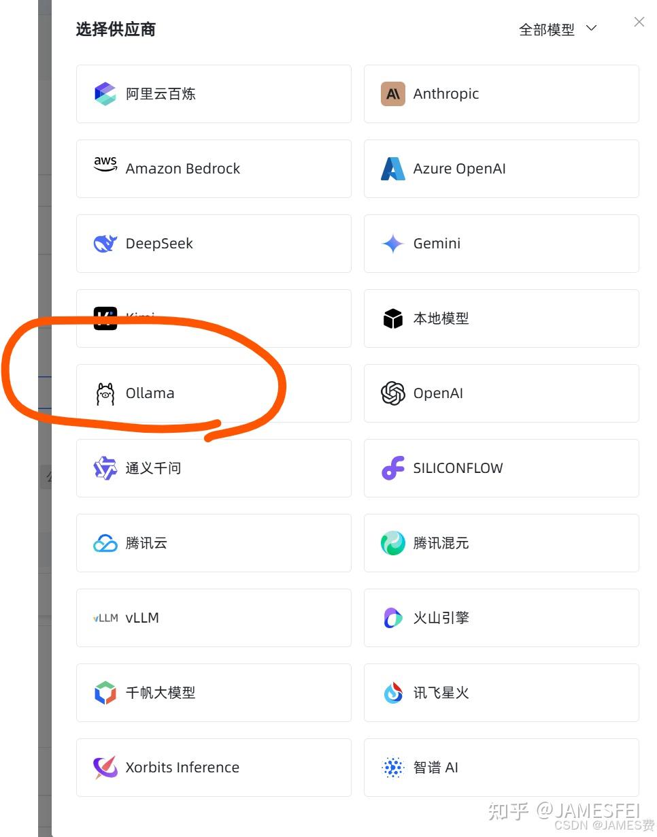Select the Xorbits Inference icon

pyautogui.click(x=105, y=768)
